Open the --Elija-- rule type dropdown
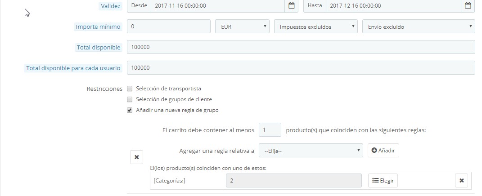The width and height of the screenshot is (482, 196). coord(311,151)
